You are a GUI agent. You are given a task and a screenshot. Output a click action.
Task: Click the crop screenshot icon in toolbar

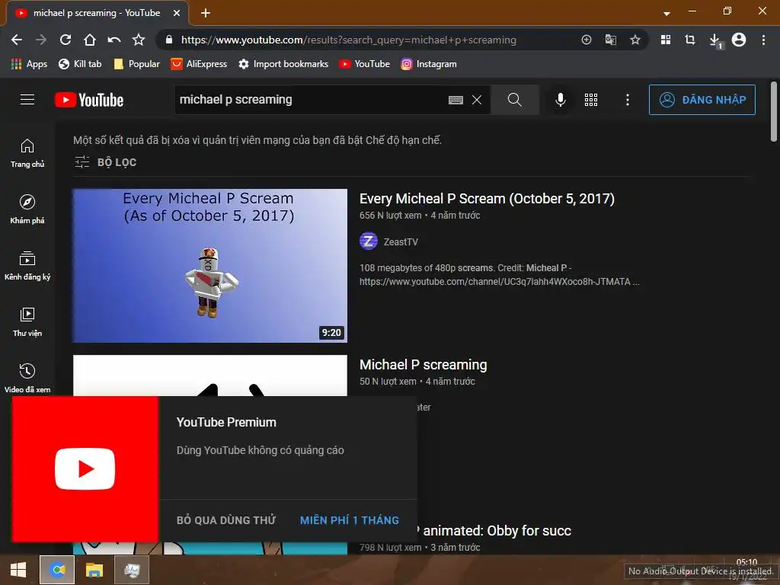click(690, 40)
